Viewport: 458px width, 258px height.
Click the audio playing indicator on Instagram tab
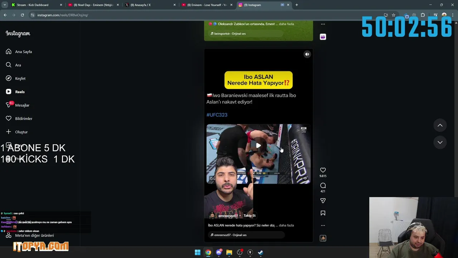[282, 5]
